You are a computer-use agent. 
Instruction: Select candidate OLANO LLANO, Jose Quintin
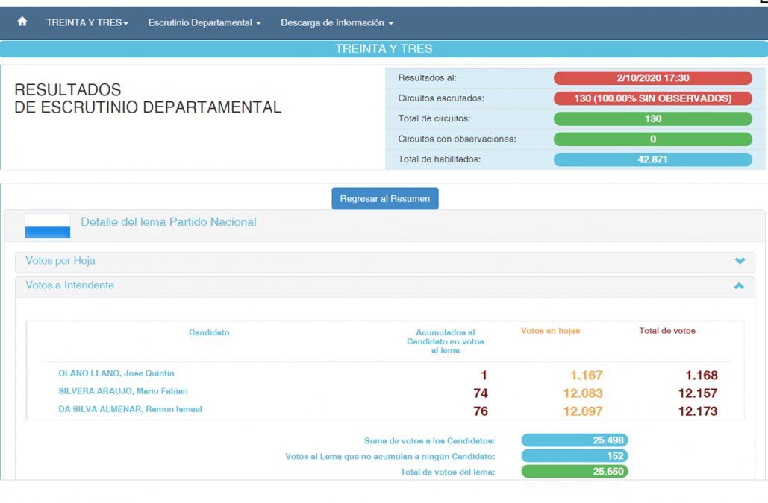[x=116, y=373]
